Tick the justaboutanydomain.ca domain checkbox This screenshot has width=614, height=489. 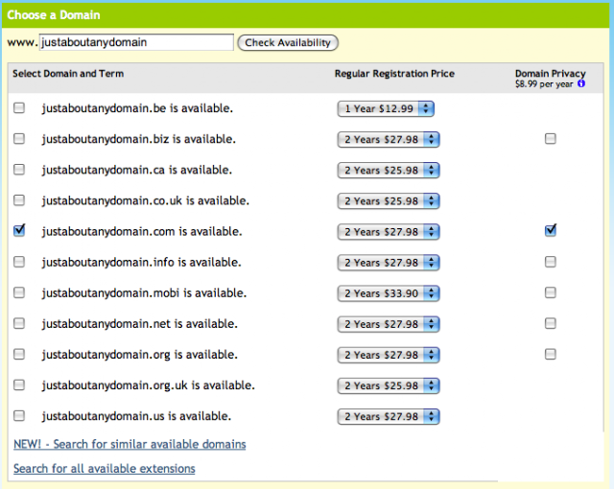[19, 170]
